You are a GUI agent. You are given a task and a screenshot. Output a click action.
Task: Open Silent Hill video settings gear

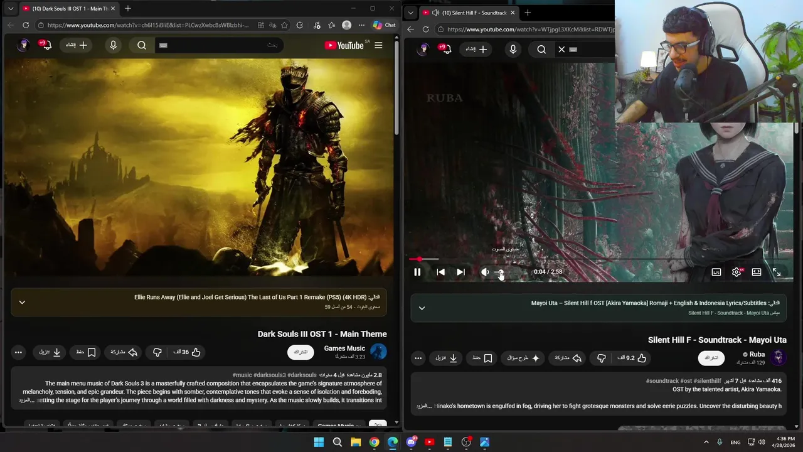737,272
